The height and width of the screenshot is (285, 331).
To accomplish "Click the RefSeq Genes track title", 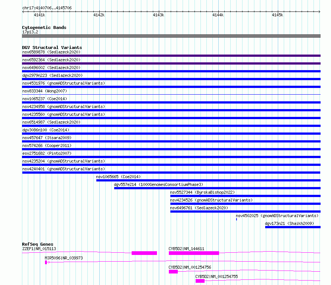I will [38, 244].
